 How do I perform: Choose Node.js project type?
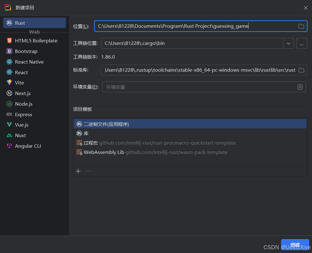[x=34, y=104]
